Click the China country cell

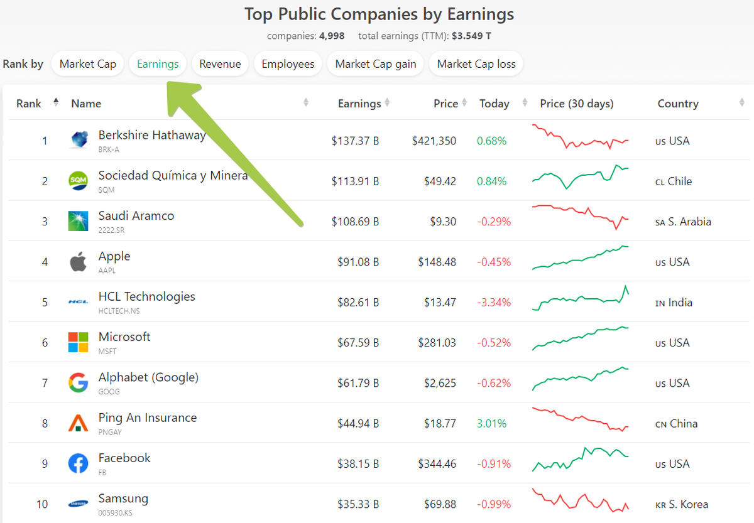676,423
